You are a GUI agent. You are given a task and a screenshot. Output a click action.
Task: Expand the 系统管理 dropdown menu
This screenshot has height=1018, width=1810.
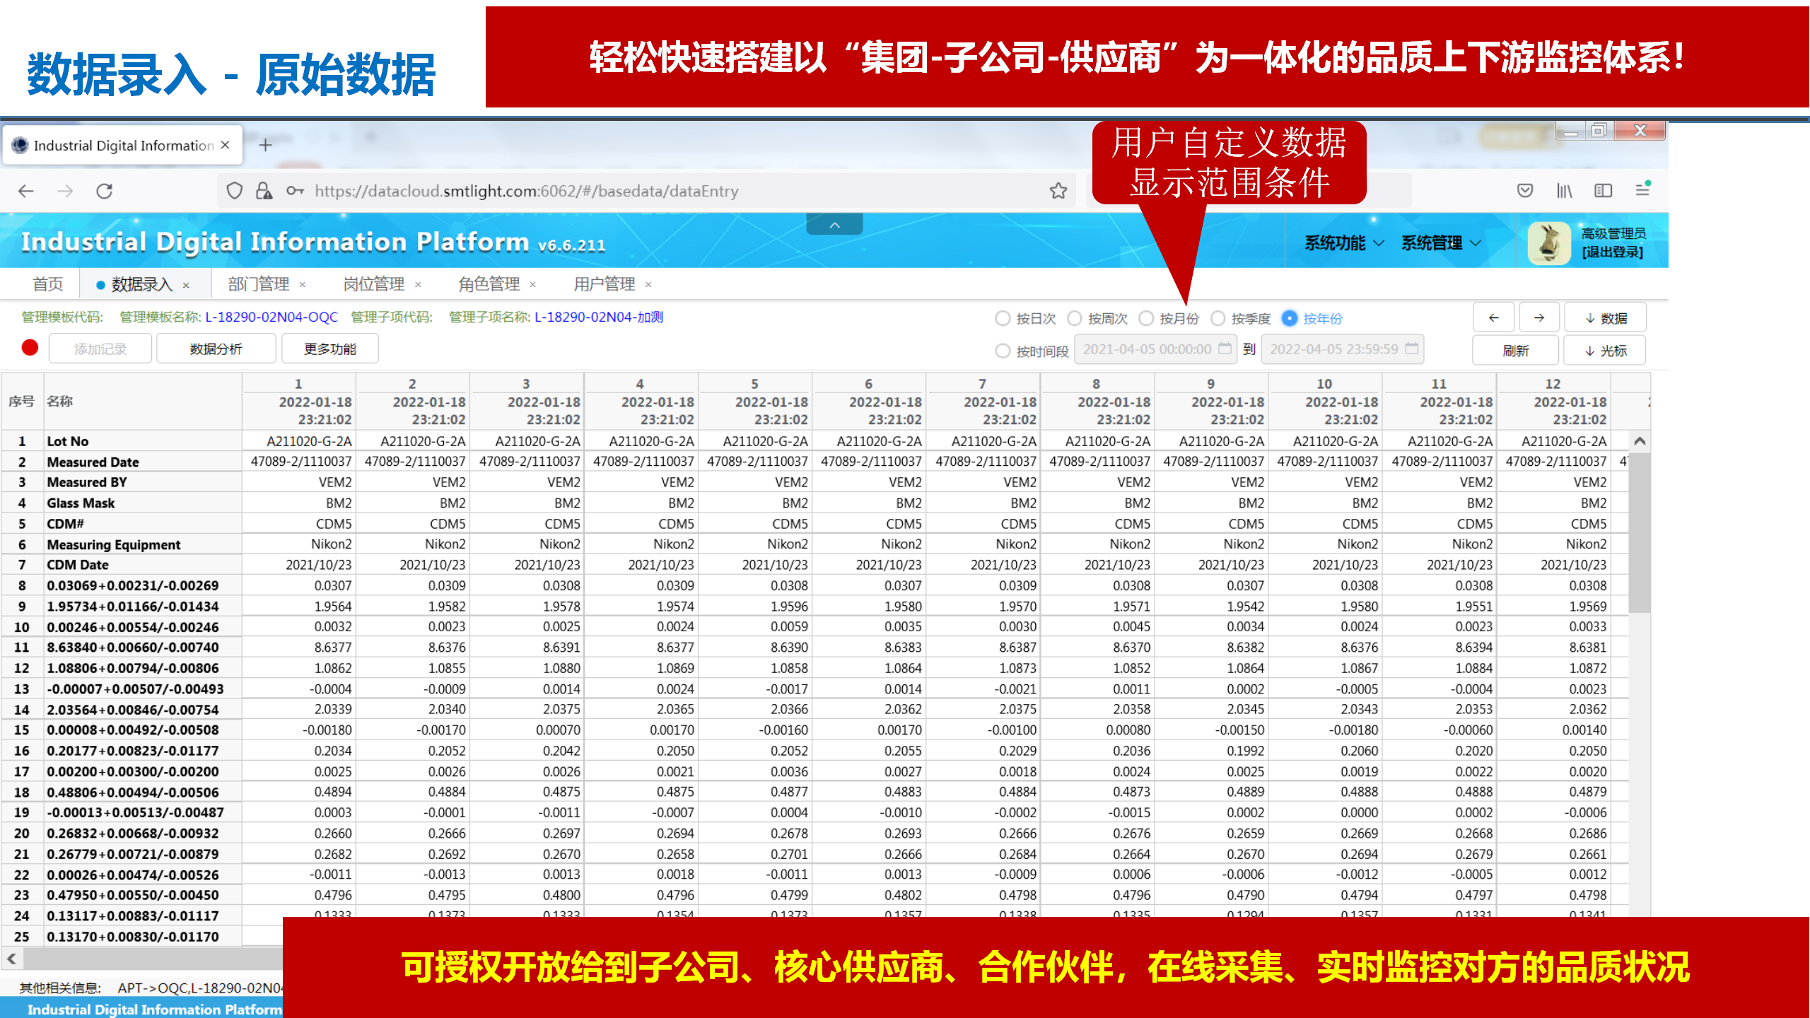(x=1440, y=243)
